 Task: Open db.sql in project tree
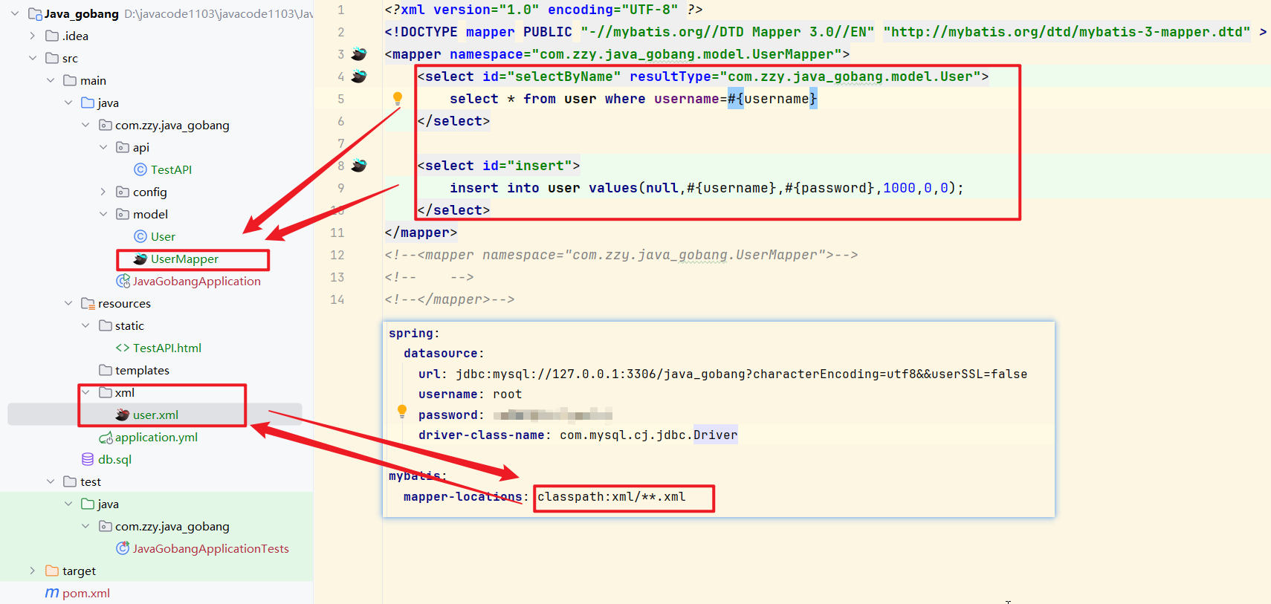pyautogui.click(x=114, y=459)
